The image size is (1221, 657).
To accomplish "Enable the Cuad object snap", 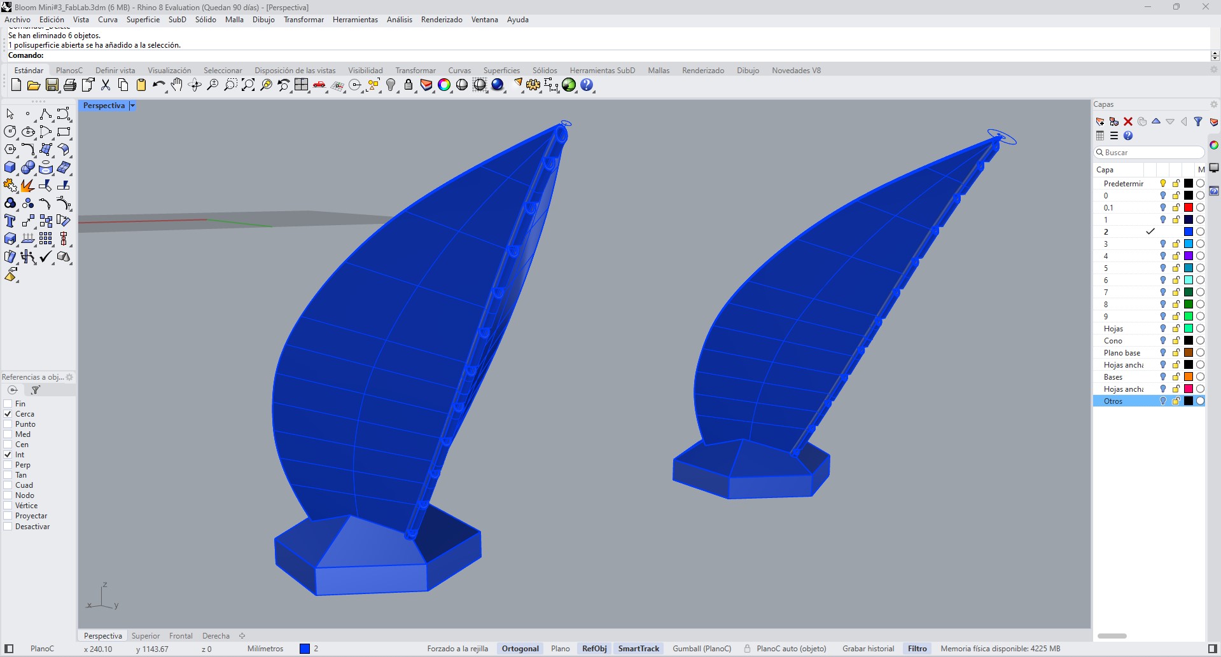I will [x=8, y=485].
